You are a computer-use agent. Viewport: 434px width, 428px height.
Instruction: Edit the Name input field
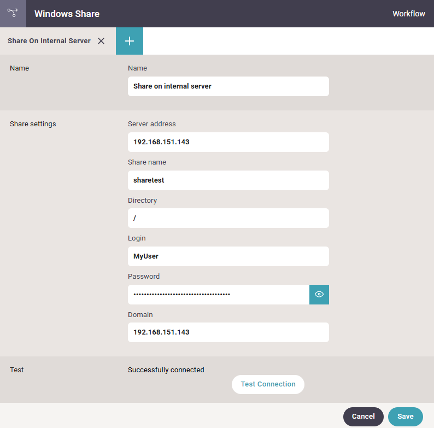228,86
